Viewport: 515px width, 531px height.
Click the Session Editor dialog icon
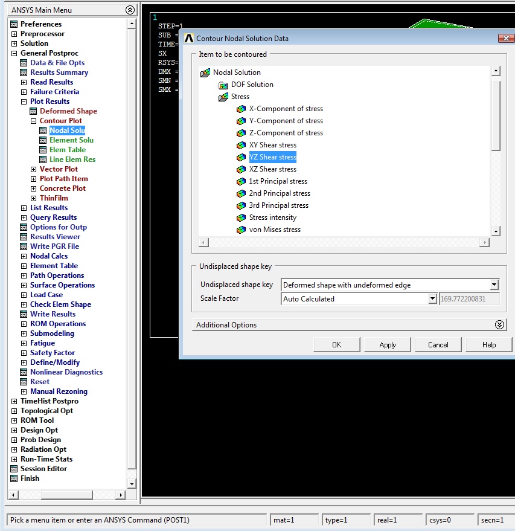[x=14, y=469]
